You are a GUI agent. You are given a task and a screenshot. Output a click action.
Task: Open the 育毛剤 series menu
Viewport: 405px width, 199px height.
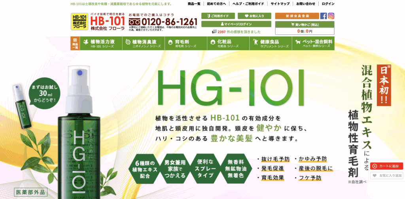(186, 43)
